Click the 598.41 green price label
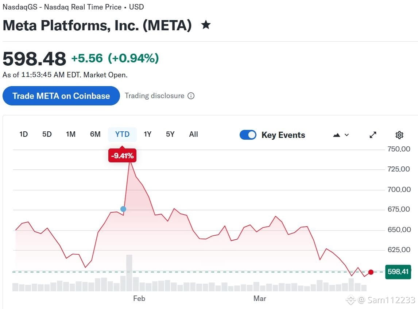This screenshot has height=309, width=418. point(398,272)
